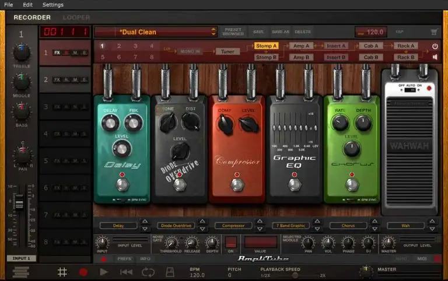
Task: Toggle the Graphic EQ pedal footswitch
Action: coord(295,185)
